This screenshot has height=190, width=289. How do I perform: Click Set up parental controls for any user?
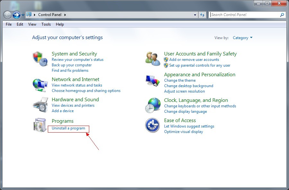coord(200,65)
